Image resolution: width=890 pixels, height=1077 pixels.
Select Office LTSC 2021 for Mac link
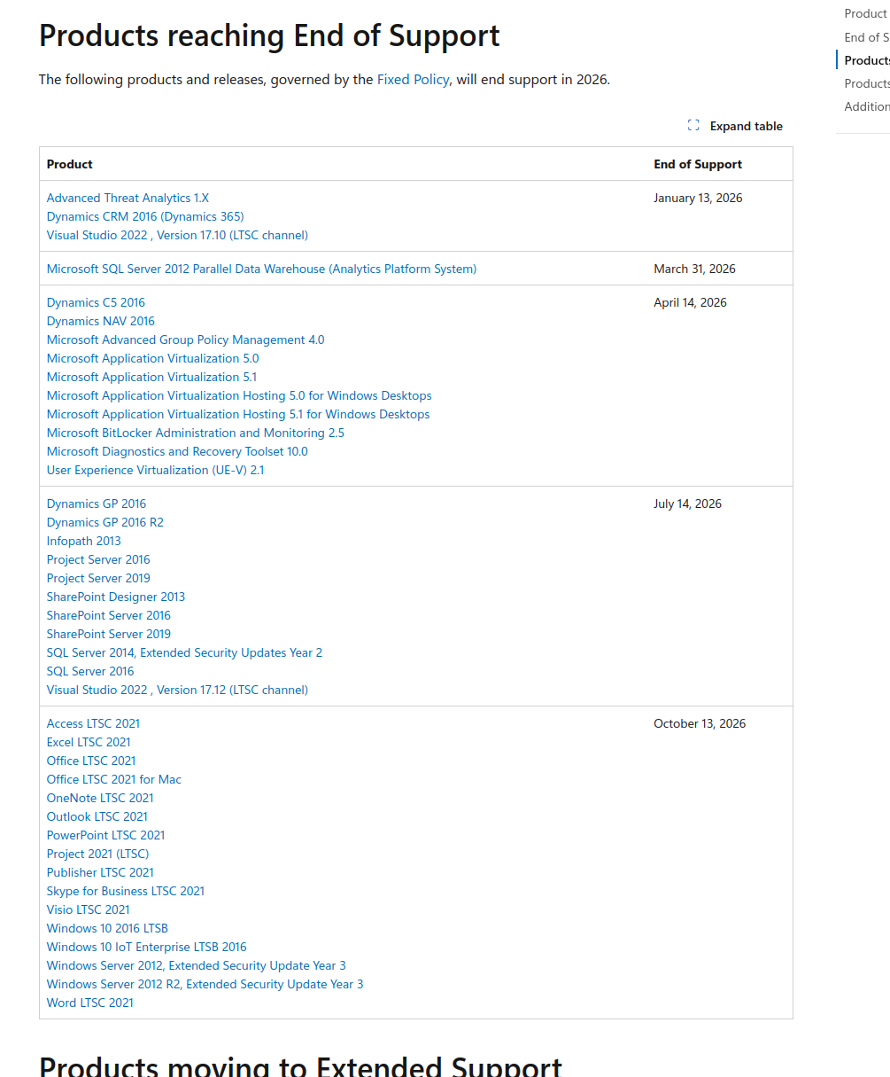point(113,780)
